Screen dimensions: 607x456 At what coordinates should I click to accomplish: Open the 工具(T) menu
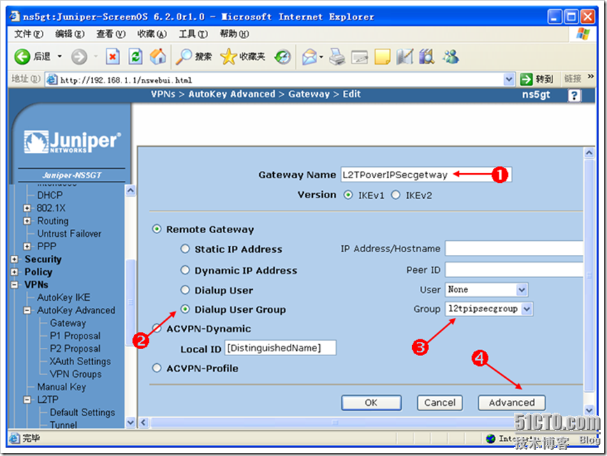pos(193,34)
